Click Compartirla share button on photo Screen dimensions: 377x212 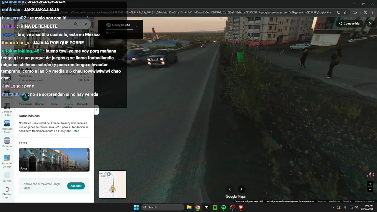point(349,24)
